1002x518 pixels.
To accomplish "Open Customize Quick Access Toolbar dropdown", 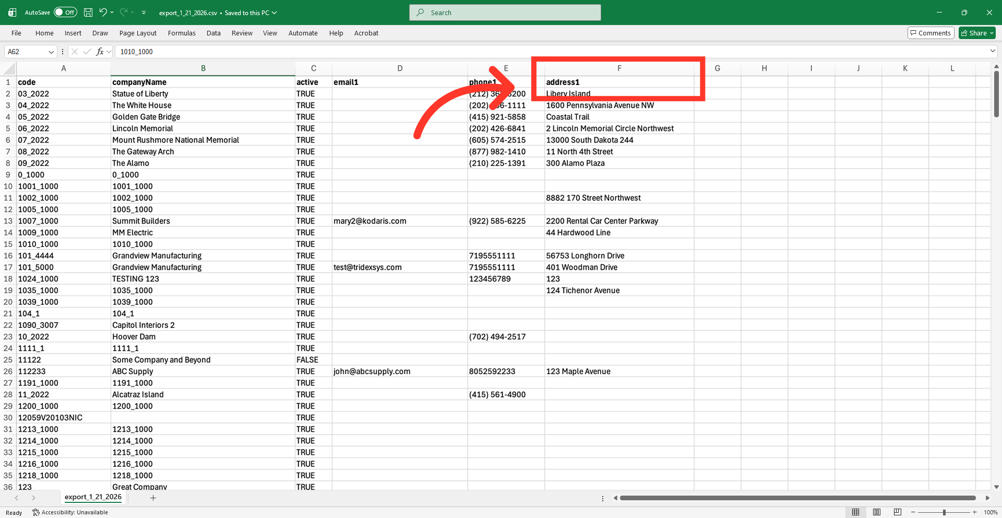I will coord(144,13).
